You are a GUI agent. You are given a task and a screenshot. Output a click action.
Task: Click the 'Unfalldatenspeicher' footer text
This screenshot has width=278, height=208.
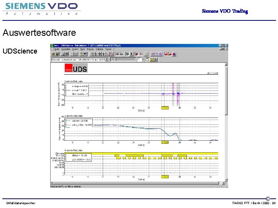pos(21,203)
